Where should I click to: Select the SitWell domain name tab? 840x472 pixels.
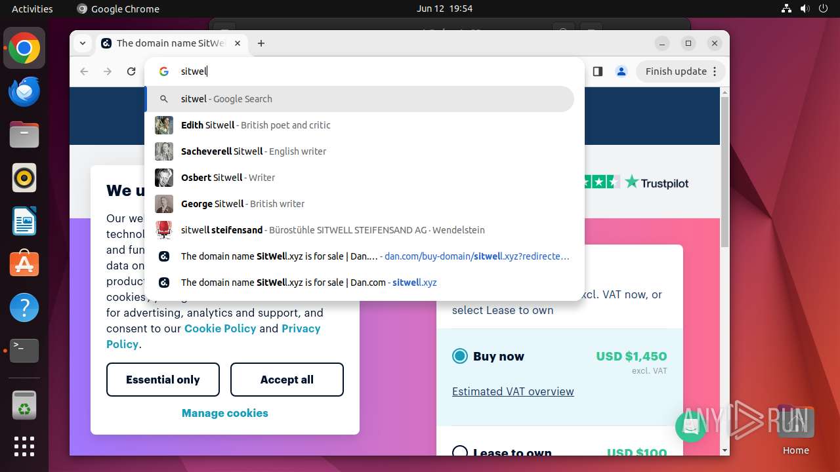[171, 43]
